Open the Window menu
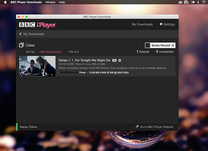 pos(50,2)
